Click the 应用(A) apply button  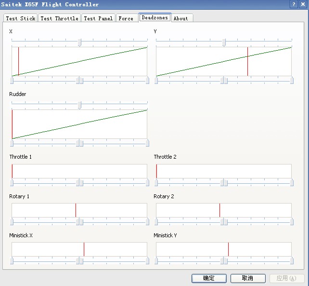(x=287, y=278)
